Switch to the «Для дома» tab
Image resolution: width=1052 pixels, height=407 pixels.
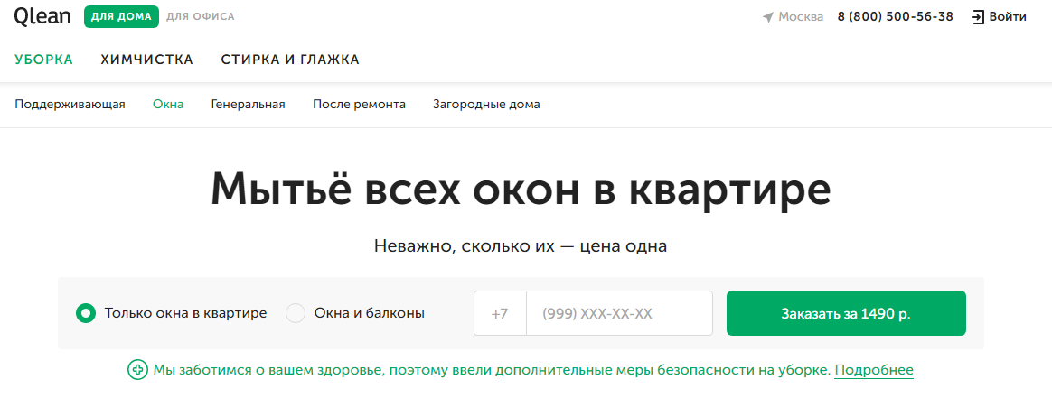tap(121, 17)
